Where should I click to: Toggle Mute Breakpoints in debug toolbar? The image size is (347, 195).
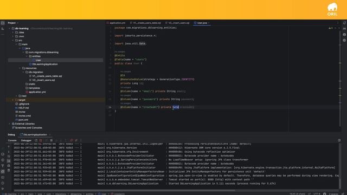76,140
